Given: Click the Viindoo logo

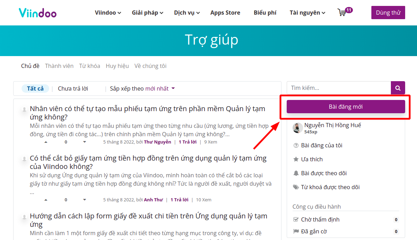Looking at the screenshot, I should coord(38,13).
